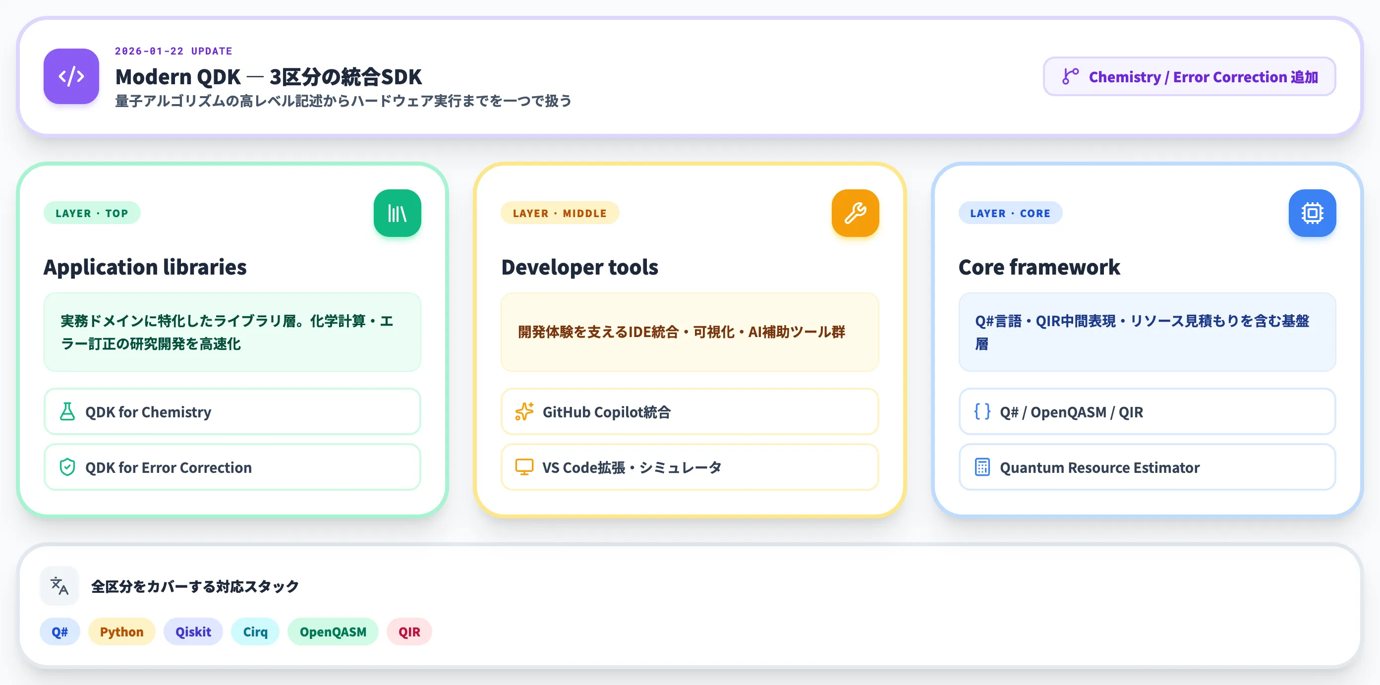
Task: Click the green library books icon
Action: (x=397, y=213)
